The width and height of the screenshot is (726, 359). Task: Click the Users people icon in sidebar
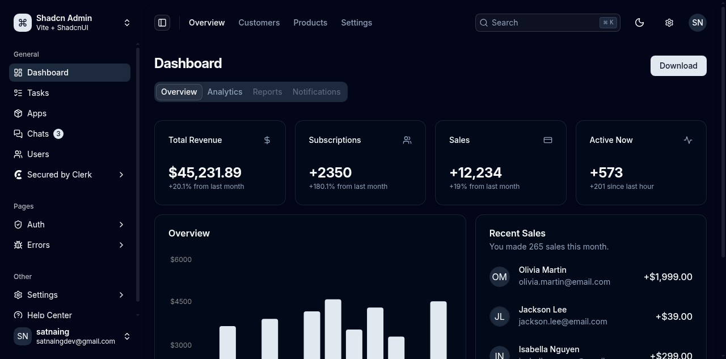click(18, 154)
